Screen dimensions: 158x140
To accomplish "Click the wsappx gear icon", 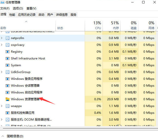I will coord(7,106).
